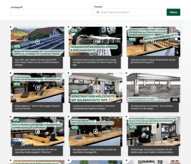Click the play badge on Sicherungsband video card
The height and width of the screenshot is (164, 191).
[x=11, y=73]
